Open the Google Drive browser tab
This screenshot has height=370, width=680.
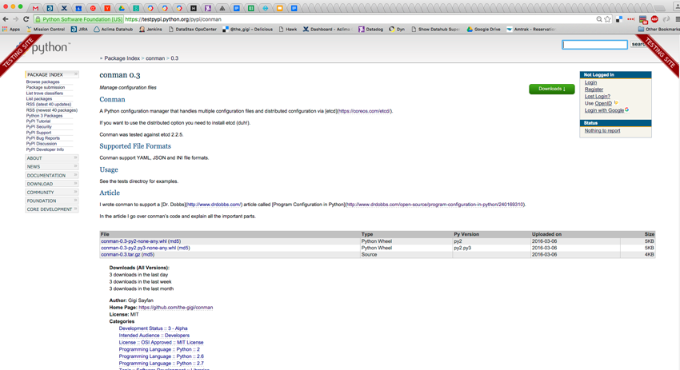[x=122, y=8]
